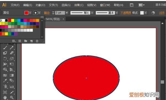Select the Free Transform tool
Image resolution: width=166 pixels, height=100 pixels.
pyautogui.click(x=12, y=64)
